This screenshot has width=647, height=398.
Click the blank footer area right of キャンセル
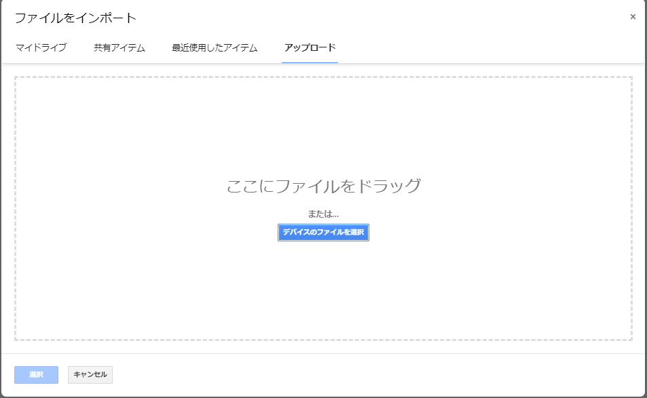[x=373, y=374]
